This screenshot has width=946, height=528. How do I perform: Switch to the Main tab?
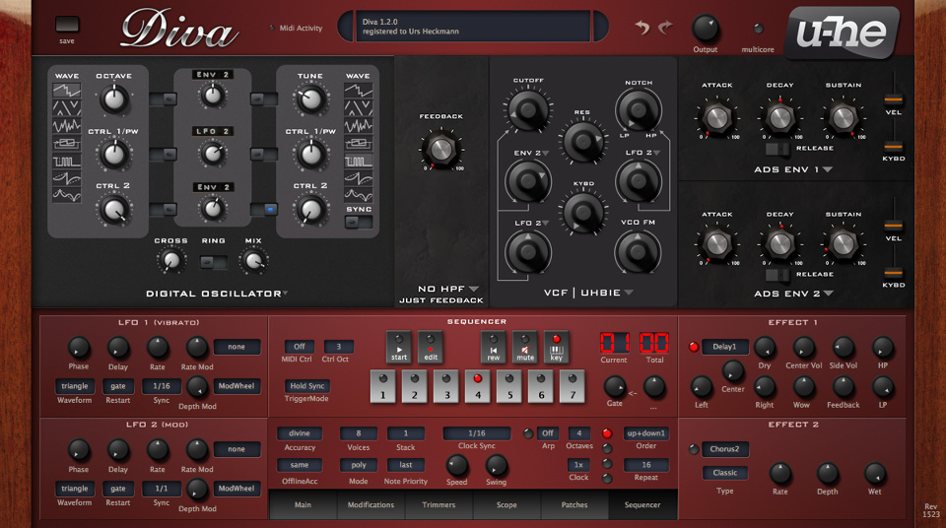[303, 505]
